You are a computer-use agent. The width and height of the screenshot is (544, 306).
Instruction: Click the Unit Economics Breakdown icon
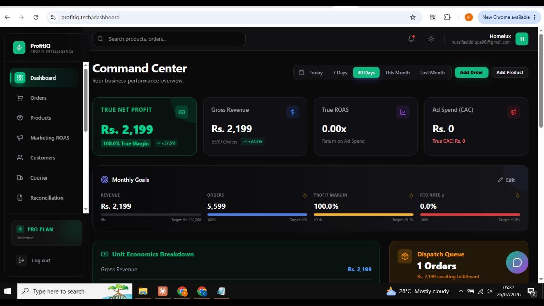tap(105, 254)
